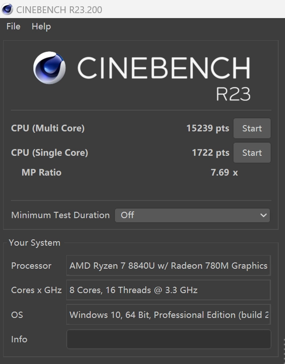Click the Your System group heading
The width and height of the screenshot is (285, 364).
tap(34, 243)
